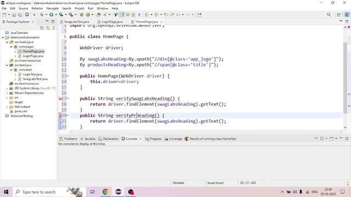Click the Toggle Mark Occurrences icon
The image size is (351, 197).
click(x=122, y=15)
